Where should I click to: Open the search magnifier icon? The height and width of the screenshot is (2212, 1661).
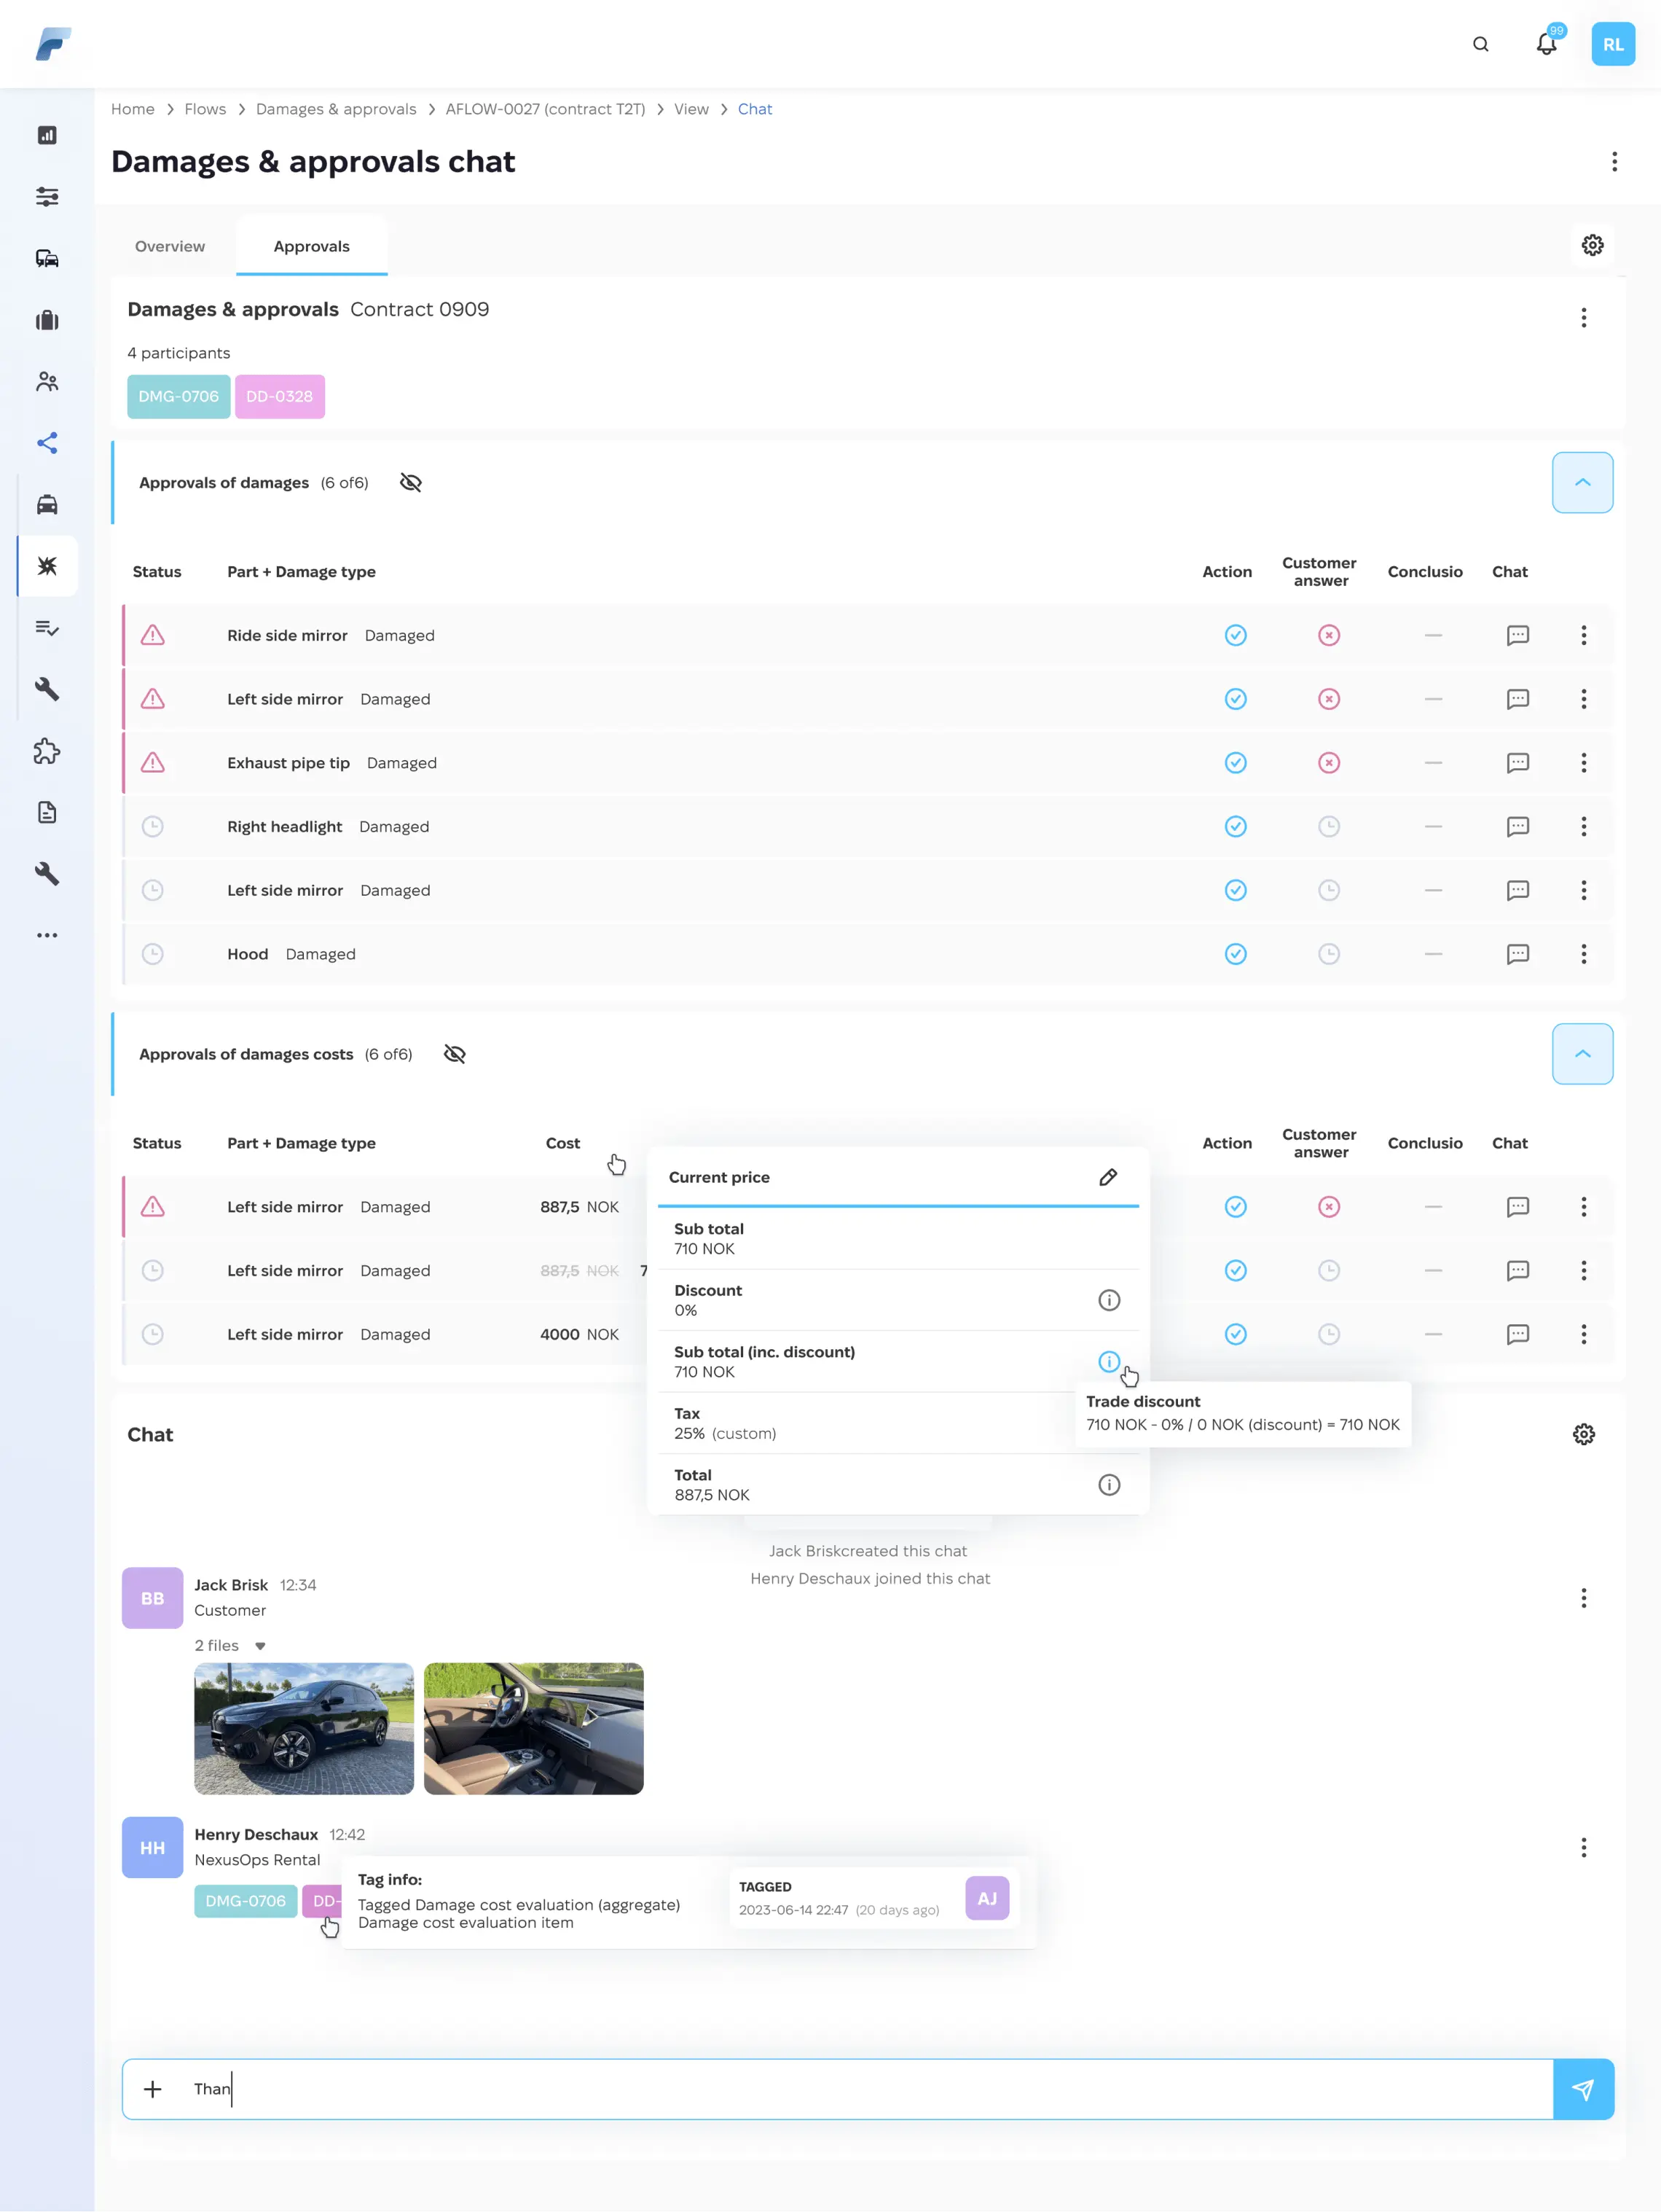1480,45
